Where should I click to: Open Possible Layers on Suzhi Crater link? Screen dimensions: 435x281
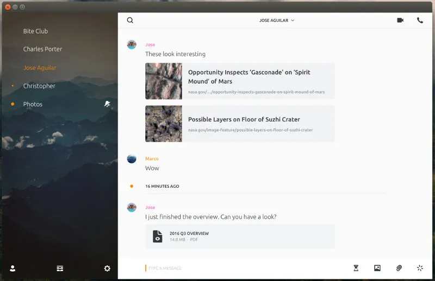244,119
